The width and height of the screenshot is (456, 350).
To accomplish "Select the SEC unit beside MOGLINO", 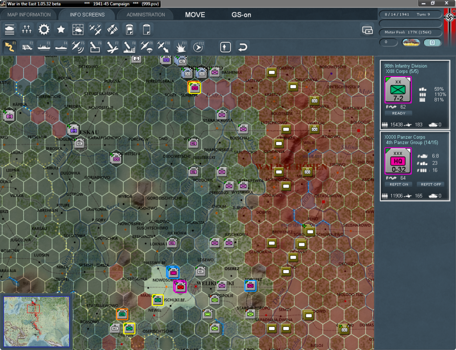I will [x=79, y=143].
